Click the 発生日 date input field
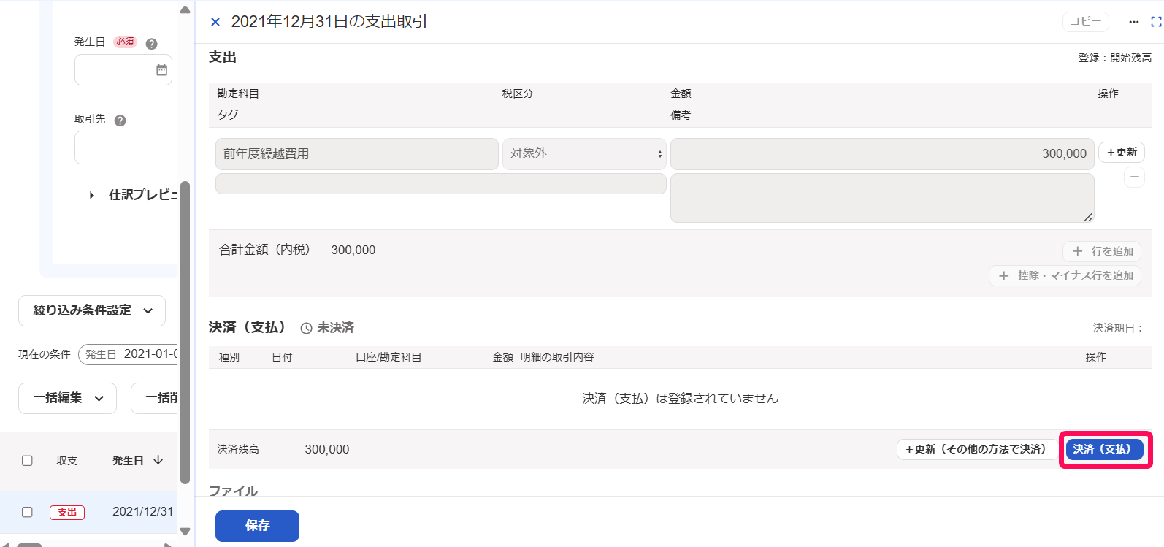1164x547 pixels. coord(123,70)
